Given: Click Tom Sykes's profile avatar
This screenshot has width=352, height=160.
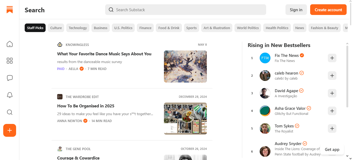Looking at the screenshot, I should tap(265, 128).
